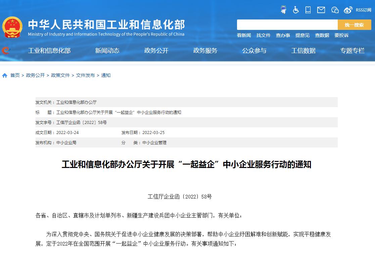Navigate to 政策文件 in the breadcrumb
The image size is (375, 259).
(x=60, y=76)
